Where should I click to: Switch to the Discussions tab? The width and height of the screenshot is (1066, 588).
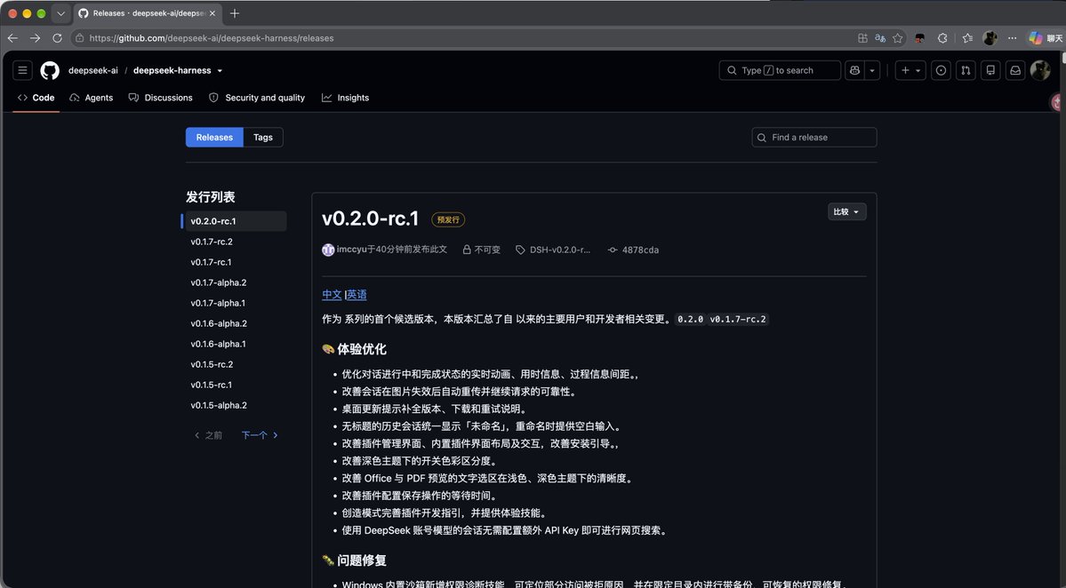[x=160, y=98]
